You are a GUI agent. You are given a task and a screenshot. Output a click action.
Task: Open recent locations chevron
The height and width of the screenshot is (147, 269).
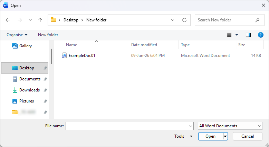coord(30,20)
